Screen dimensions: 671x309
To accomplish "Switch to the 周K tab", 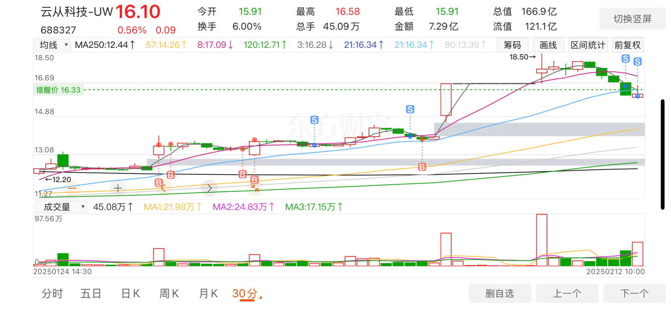I will click(169, 294).
